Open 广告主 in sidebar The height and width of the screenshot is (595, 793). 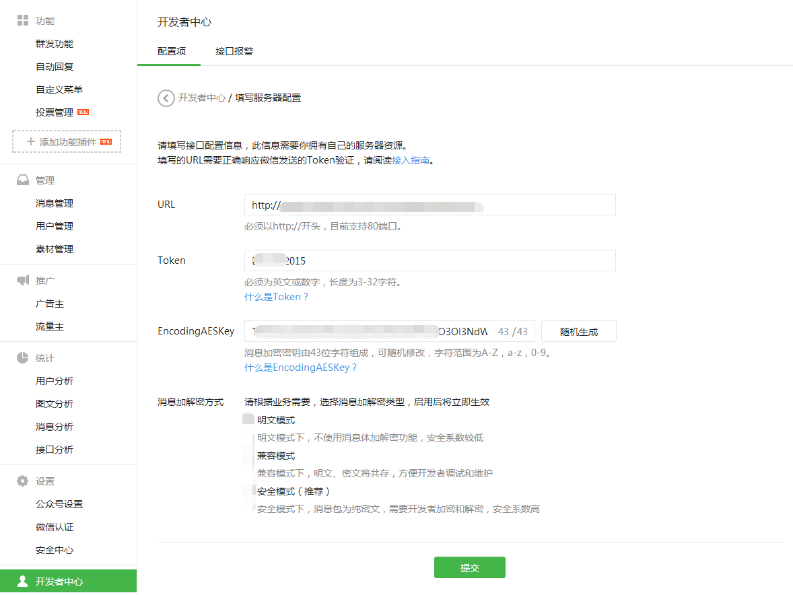pyautogui.click(x=50, y=304)
